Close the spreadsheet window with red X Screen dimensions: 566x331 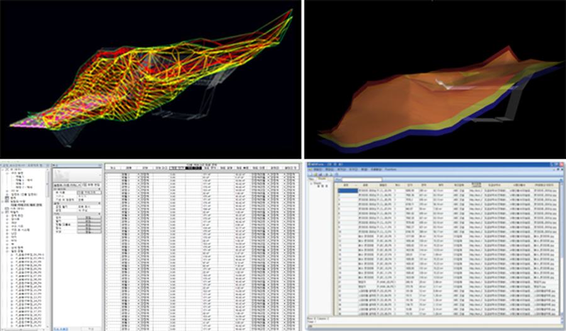pyautogui.click(x=562, y=164)
